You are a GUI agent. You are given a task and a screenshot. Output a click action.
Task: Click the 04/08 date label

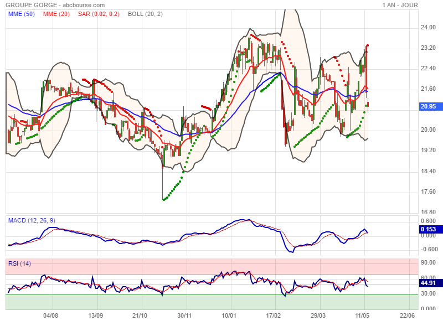pyautogui.click(x=51, y=315)
